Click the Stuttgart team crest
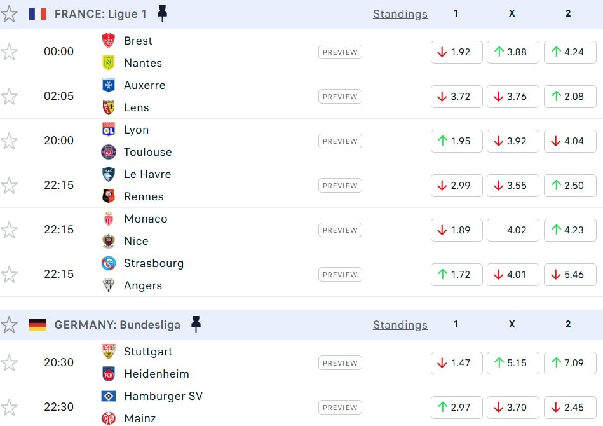 point(109,352)
